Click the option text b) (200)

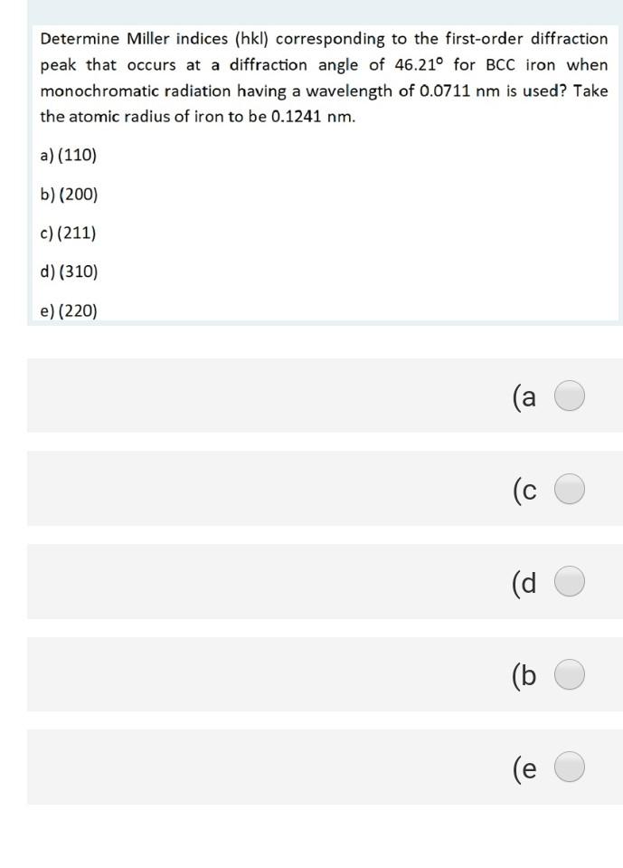coord(70,195)
